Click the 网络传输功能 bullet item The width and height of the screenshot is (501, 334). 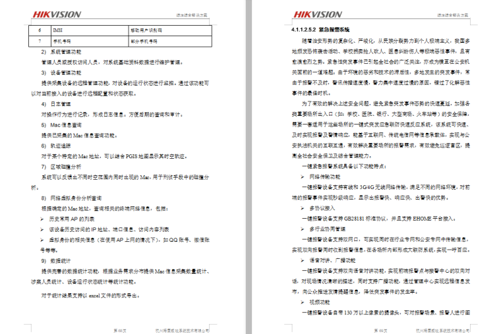click(325, 177)
